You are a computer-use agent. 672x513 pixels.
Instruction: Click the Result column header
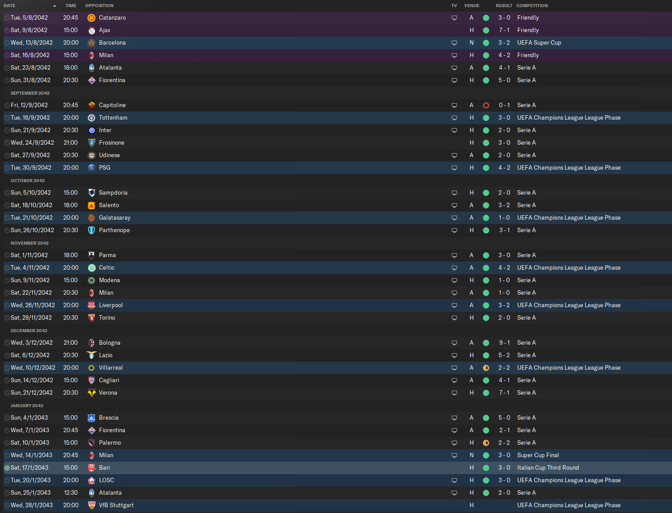[x=504, y=6]
